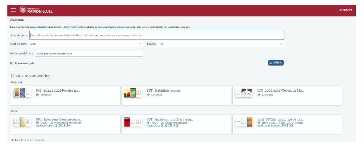Image resolution: width=364 pixels, height=149 pixels.
Task: Click the Nou: section label
Action: [x=14, y=111]
